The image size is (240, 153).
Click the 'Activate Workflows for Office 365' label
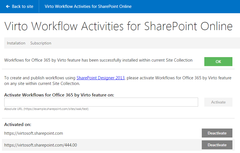coord(59,95)
